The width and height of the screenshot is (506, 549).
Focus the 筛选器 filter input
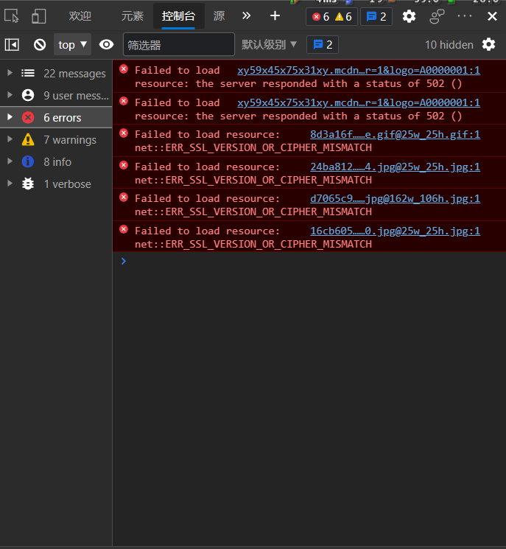[179, 44]
